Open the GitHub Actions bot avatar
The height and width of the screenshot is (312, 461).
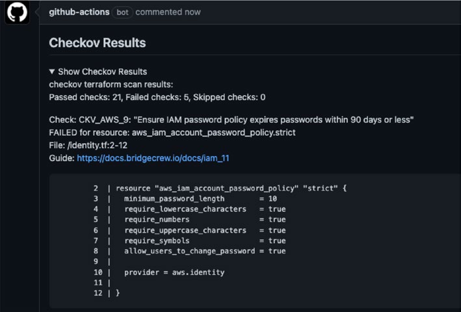pos(17,12)
